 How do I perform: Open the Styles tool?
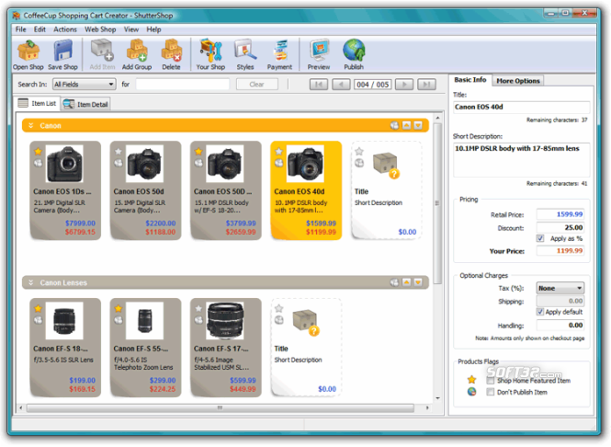pos(245,55)
